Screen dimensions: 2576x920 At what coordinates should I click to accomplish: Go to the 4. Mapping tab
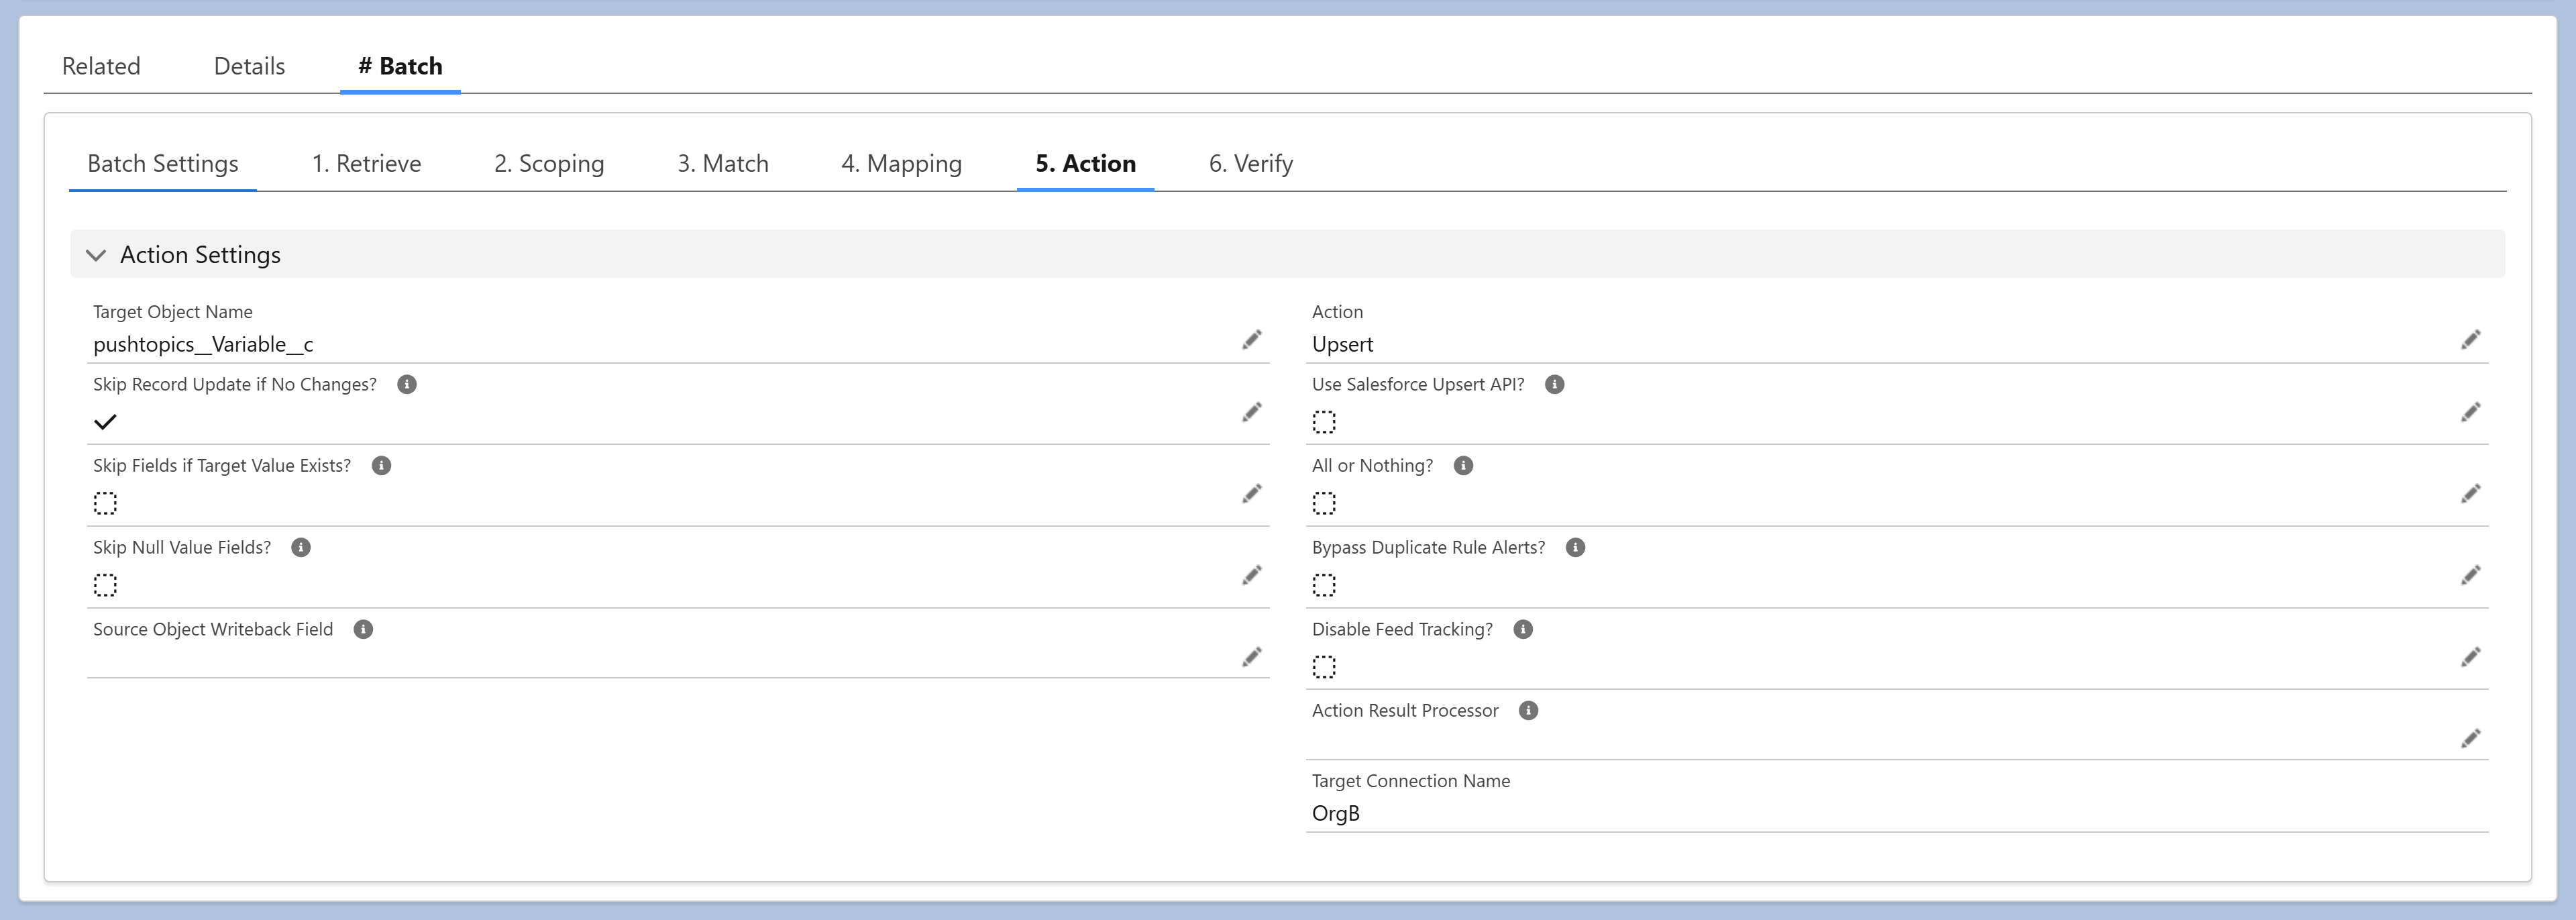point(901,164)
